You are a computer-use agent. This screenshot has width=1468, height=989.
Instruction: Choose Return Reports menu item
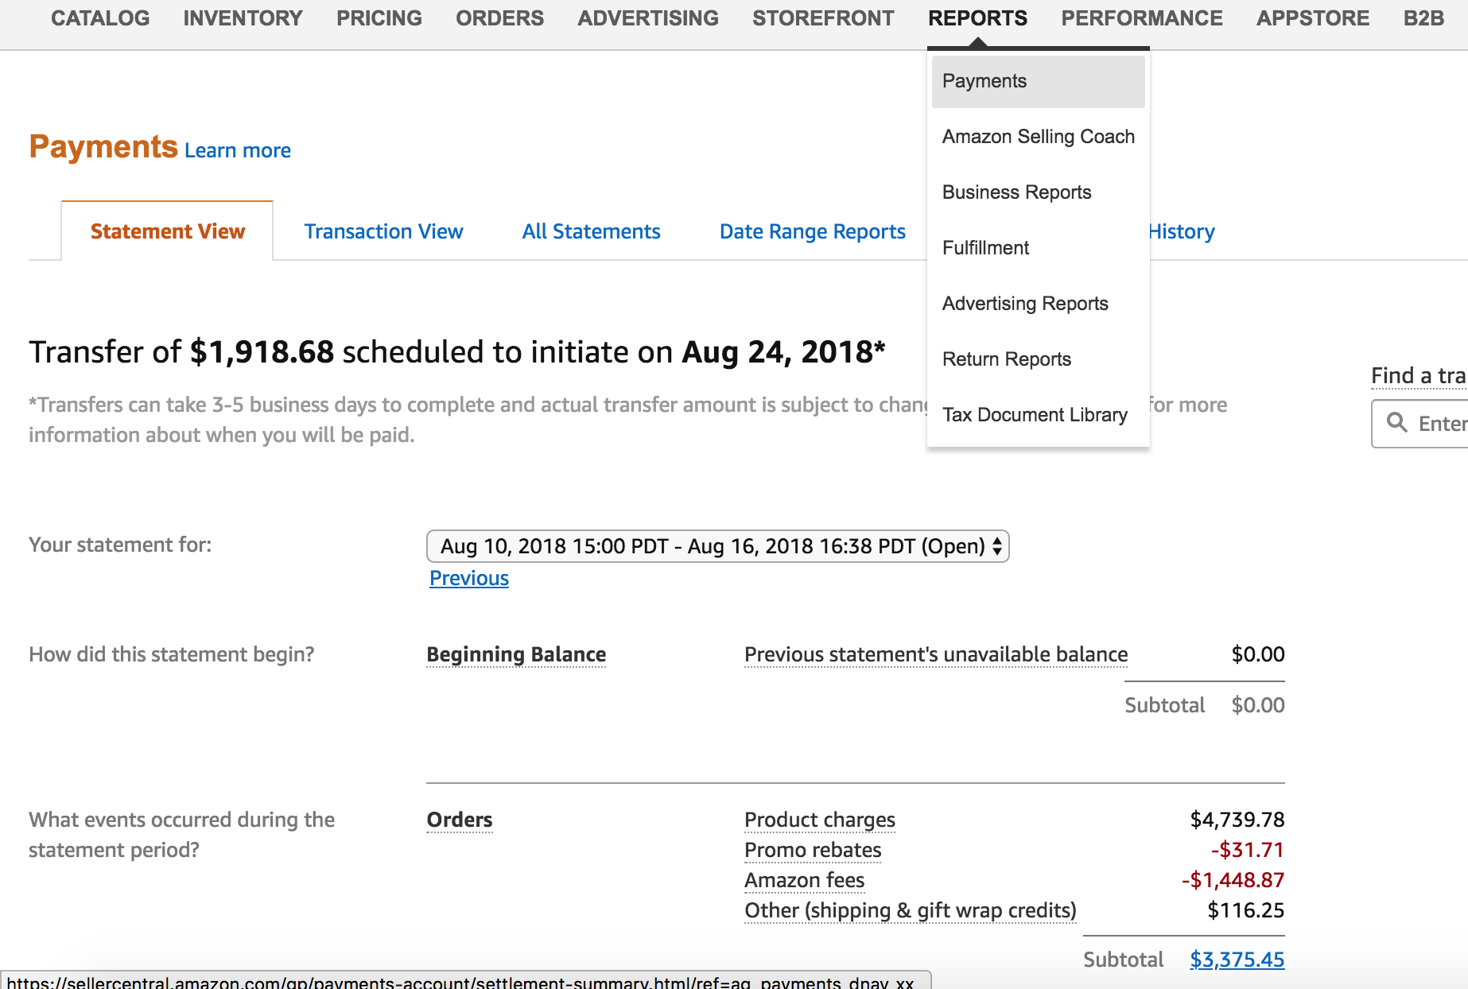tap(1038, 359)
